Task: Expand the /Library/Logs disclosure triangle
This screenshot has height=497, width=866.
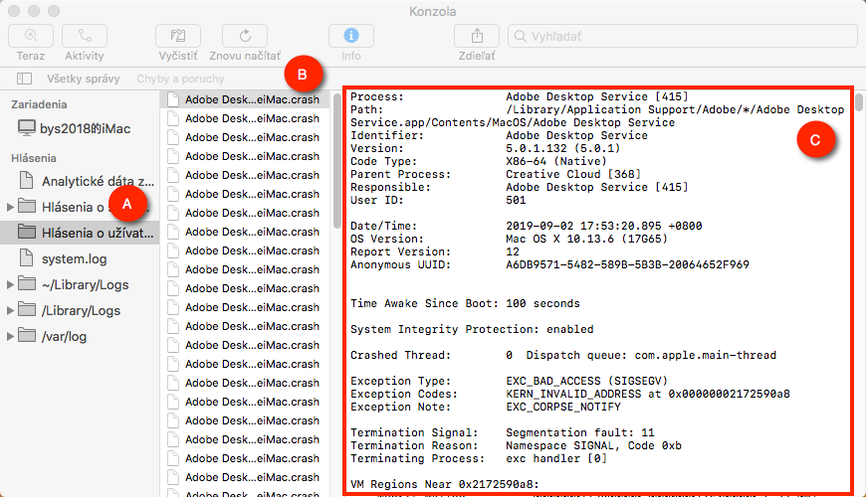Action: click(x=10, y=310)
